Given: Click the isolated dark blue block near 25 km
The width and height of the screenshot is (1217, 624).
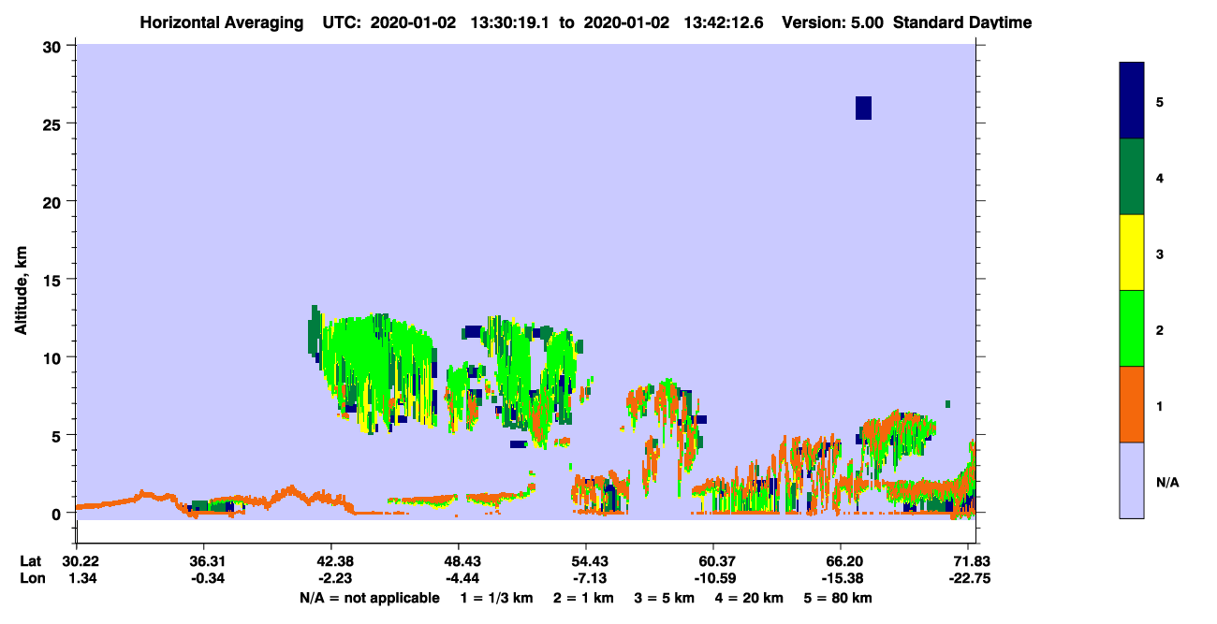Looking at the screenshot, I should [x=863, y=108].
